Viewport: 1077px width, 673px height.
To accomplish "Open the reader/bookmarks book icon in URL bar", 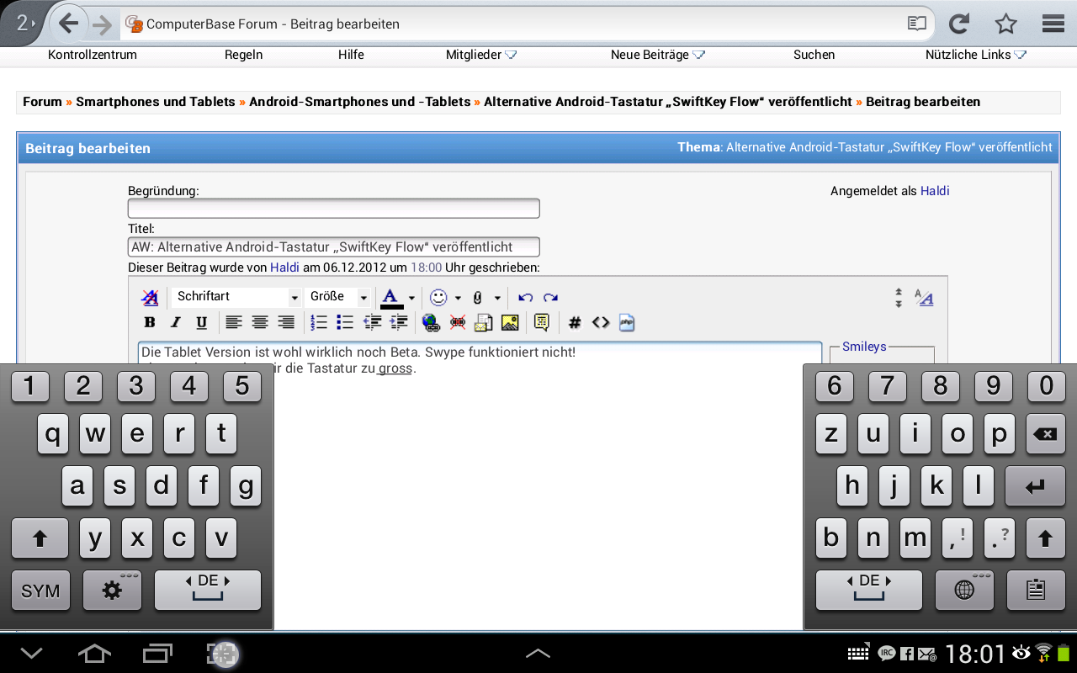I will pyautogui.click(x=917, y=24).
